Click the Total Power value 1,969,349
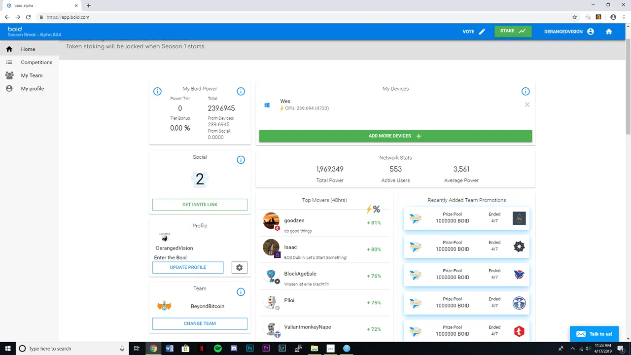The height and width of the screenshot is (355, 631). [330, 169]
